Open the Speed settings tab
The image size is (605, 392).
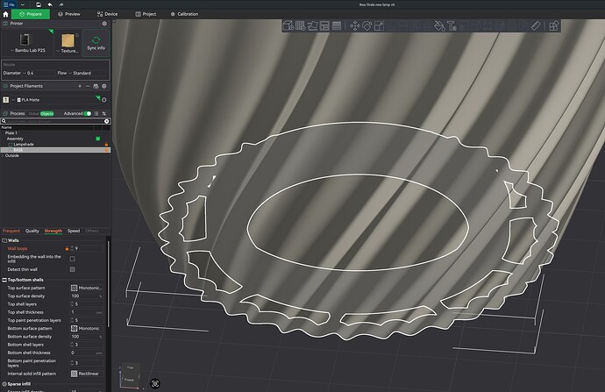pyautogui.click(x=74, y=231)
